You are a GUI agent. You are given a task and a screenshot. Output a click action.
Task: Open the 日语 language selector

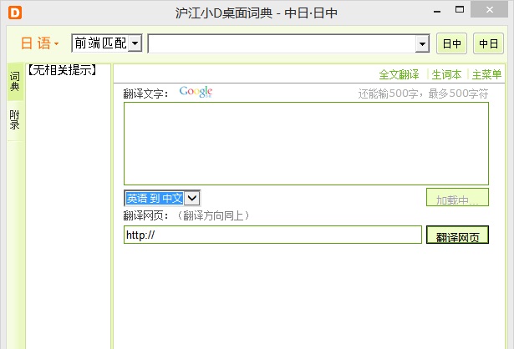[39, 43]
